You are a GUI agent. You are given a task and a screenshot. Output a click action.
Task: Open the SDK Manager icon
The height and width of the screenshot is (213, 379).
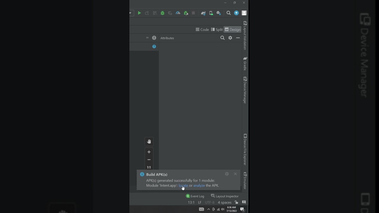(x=219, y=13)
